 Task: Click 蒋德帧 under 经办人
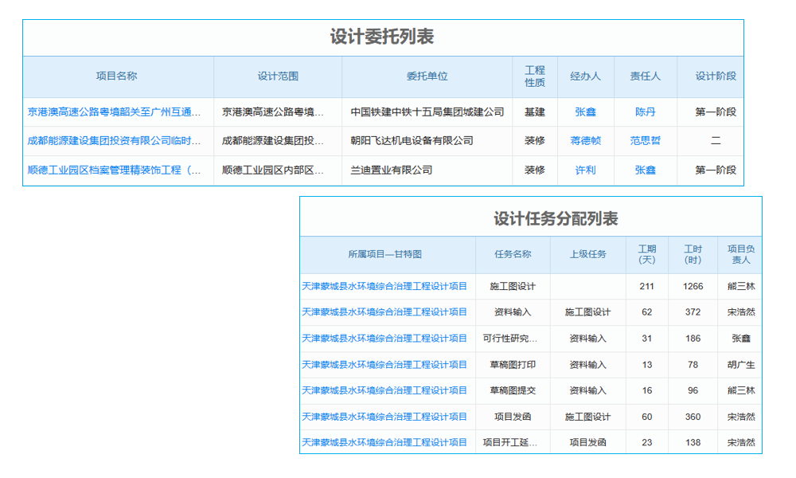coord(587,141)
